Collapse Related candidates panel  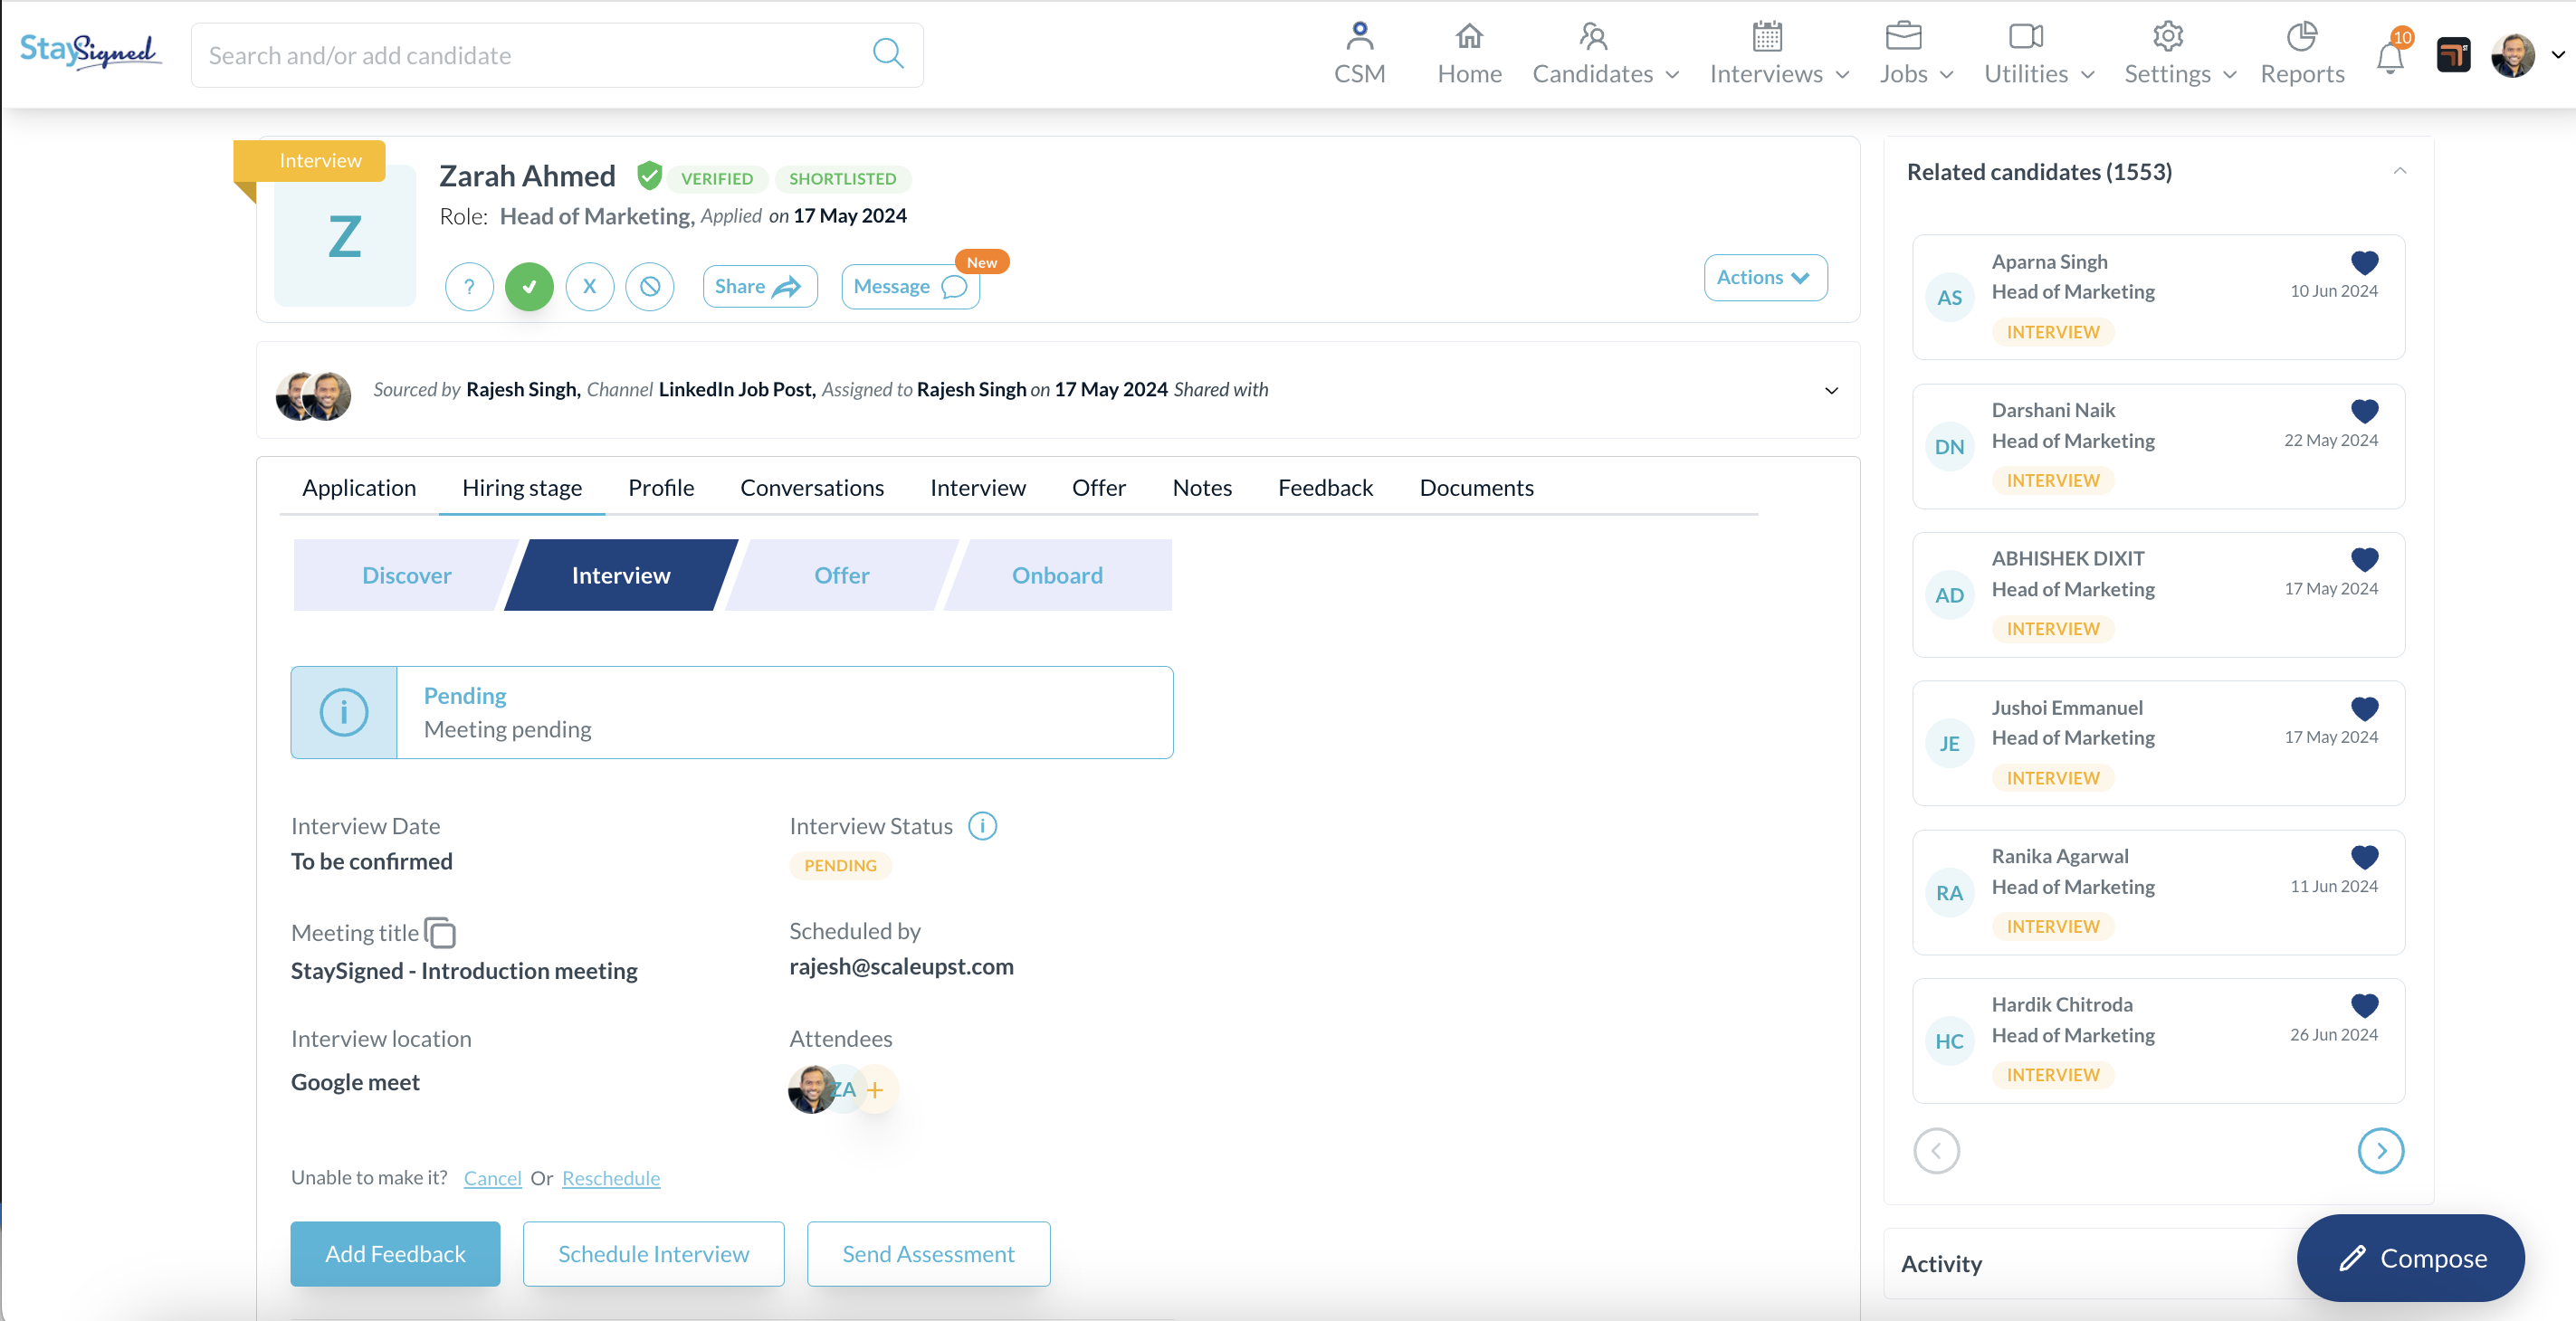(2399, 172)
